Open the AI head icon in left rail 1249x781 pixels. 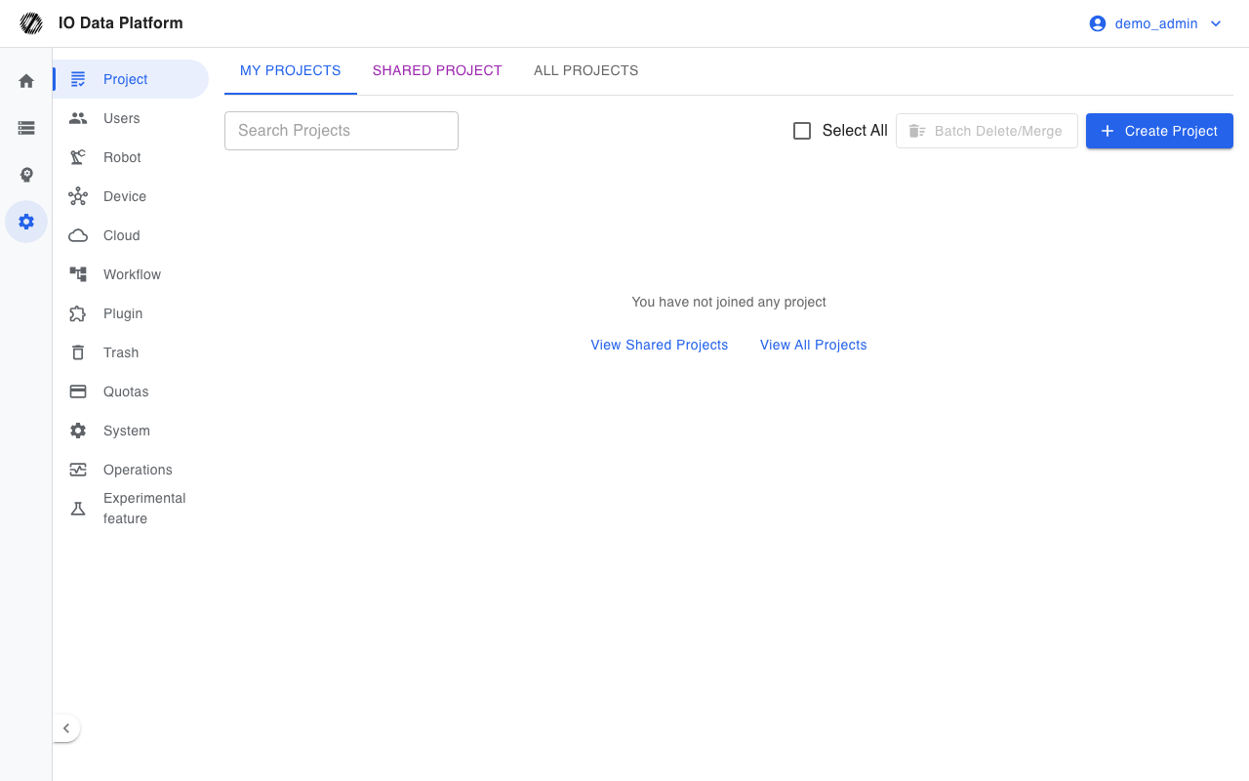tap(26, 175)
